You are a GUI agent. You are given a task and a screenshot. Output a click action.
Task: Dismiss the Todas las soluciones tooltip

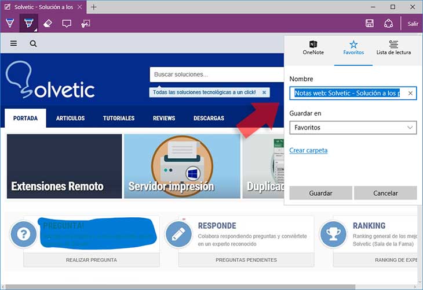[x=264, y=92]
